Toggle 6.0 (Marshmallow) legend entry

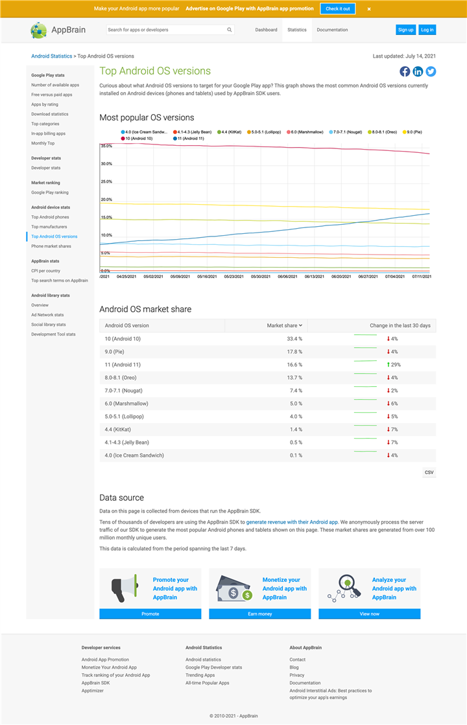(x=305, y=132)
